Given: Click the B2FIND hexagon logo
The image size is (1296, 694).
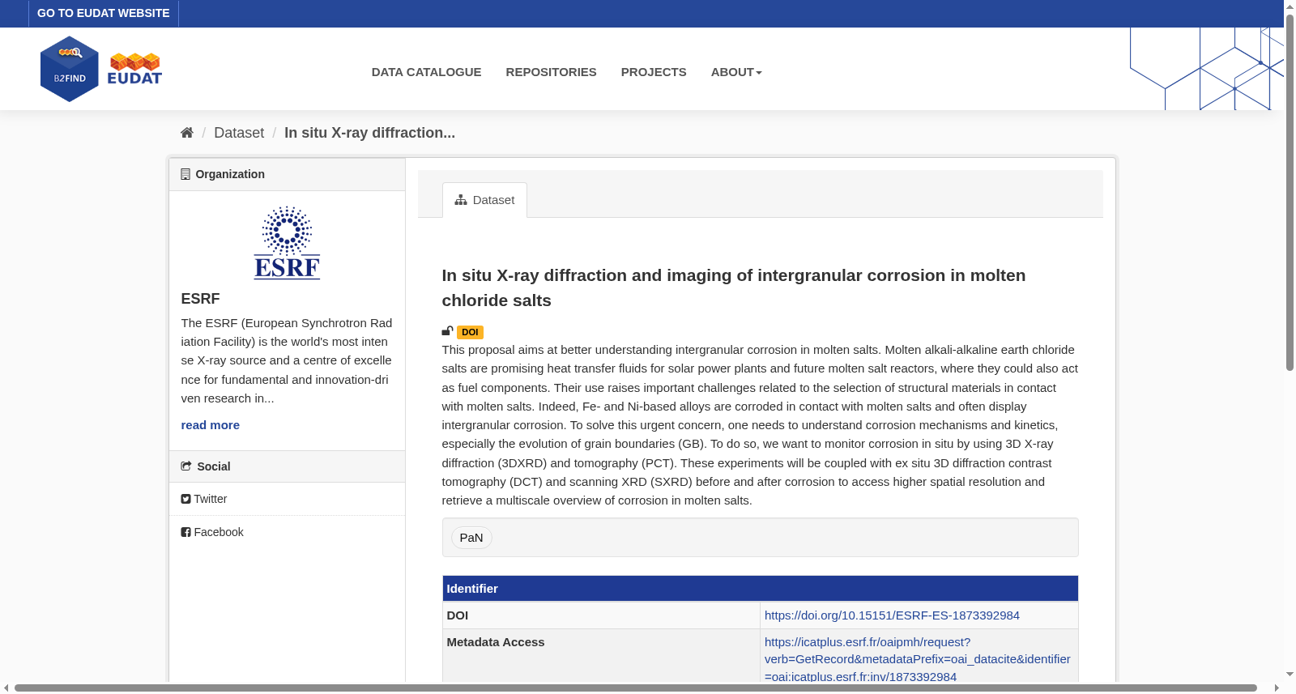Looking at the screenshot, I should pyautogui.click(x=70, y=69).
